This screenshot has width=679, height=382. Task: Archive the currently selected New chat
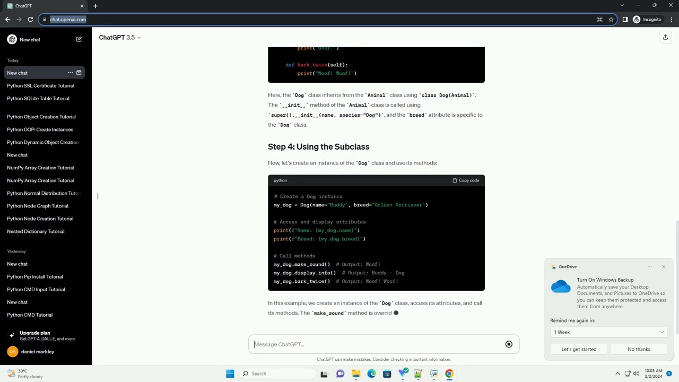pos(79,73)
